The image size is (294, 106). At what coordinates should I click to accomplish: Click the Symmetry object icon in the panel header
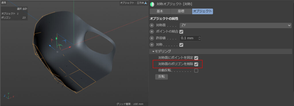coord(152,4)
